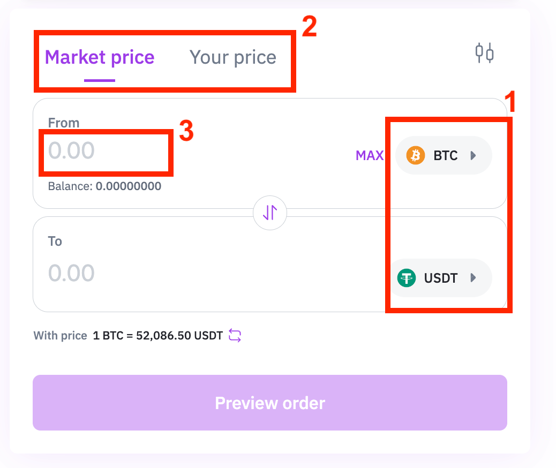This screenshot has height=468, width=556.
Task: Switch to the Market price tab
Action: pyautogui.click(x=100, y=57)
